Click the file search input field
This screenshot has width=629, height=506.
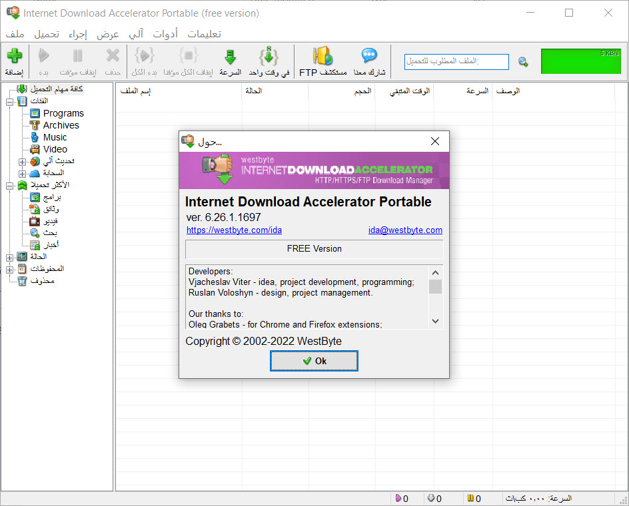(456, 62)
